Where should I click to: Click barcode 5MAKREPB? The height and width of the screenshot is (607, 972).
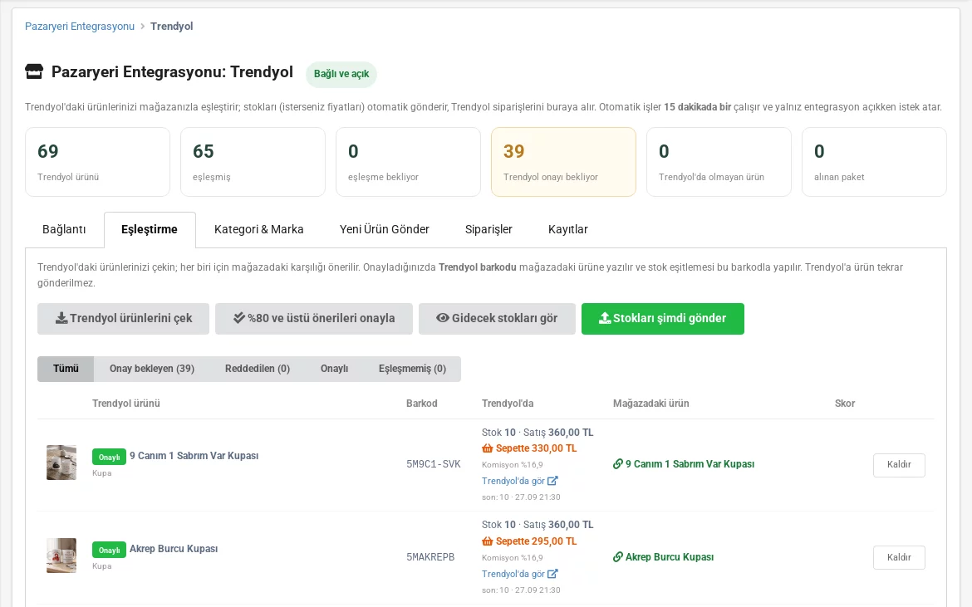click(x=430, y=557)
